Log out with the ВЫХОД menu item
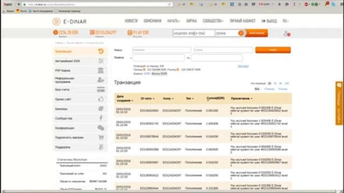Viewport: 344px width, 193px height. point(269,21)
